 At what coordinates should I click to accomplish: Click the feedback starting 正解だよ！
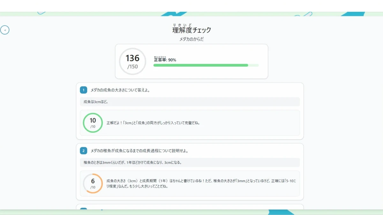[x=153, y=123]
